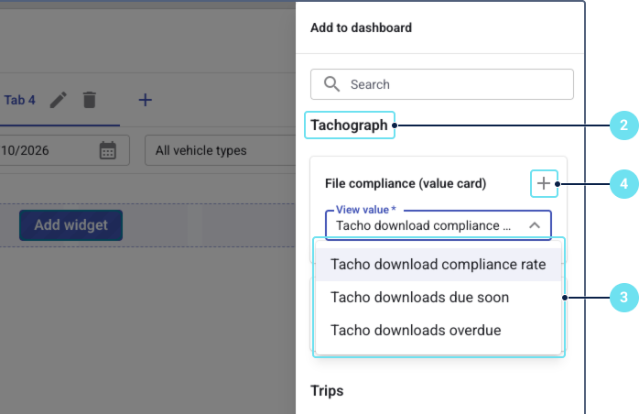Click the pencil edit icon beside Tab 4

click(x=59, y=100)
